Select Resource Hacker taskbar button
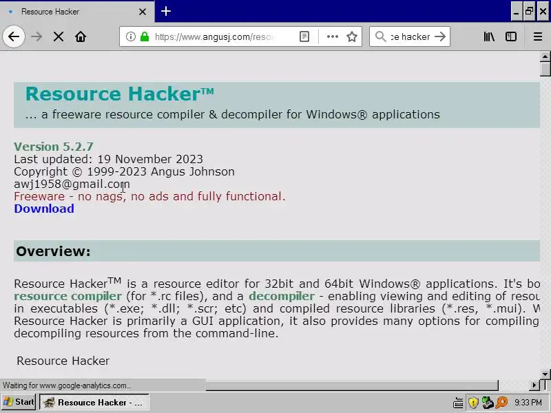This screenshot has height=413, width=551. (94, 402)
